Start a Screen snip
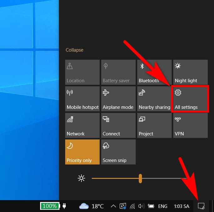The image size is (214, 212). coord(118,152)
